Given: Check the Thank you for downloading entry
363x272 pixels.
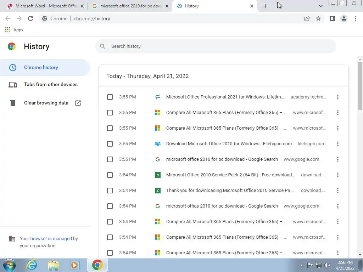Looking at the screenshot, I should (x=110, y=190).
